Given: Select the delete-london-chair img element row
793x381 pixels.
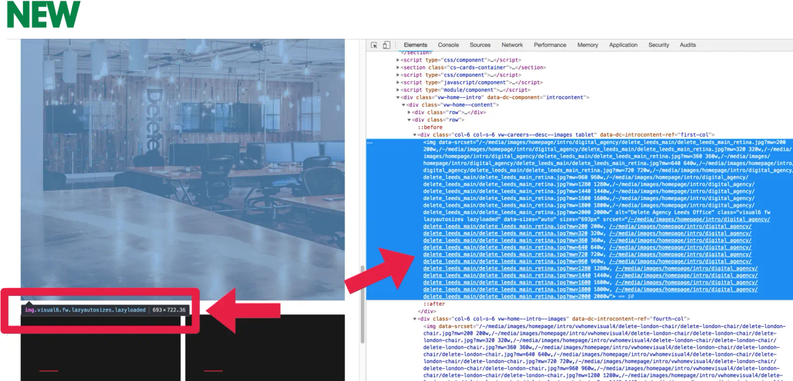Looking at the screenshot, I should click(605, 353).
